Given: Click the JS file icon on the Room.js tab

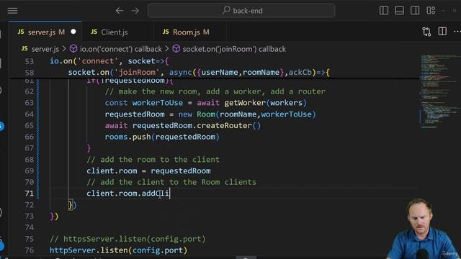Looking at the screenshot, I should click(x=166, y=32).
